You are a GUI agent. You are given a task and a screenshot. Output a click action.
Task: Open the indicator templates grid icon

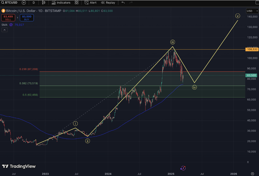77,3
